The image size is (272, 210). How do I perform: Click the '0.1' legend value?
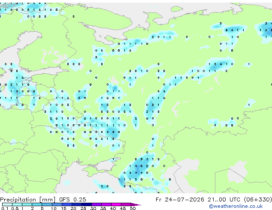[x=5, y=208]
